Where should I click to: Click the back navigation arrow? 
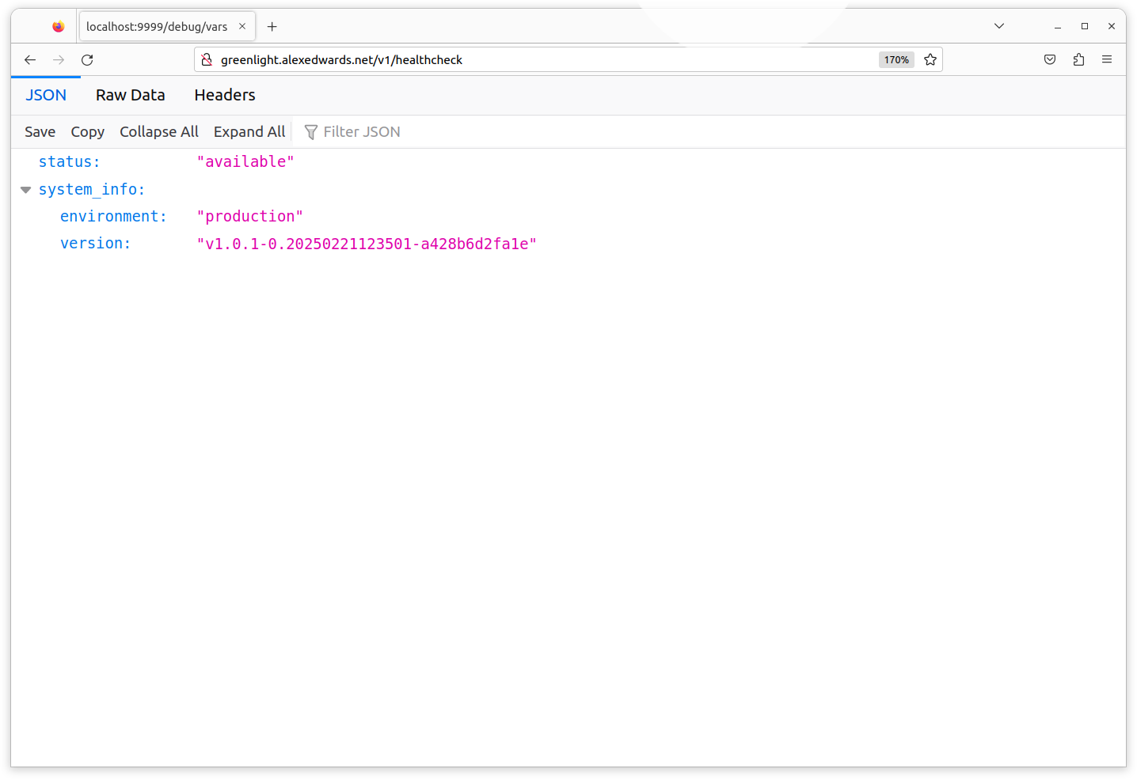click(x=30, y=60)
